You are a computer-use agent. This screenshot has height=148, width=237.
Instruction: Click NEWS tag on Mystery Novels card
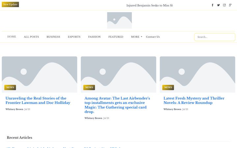[x=168, y=87]
